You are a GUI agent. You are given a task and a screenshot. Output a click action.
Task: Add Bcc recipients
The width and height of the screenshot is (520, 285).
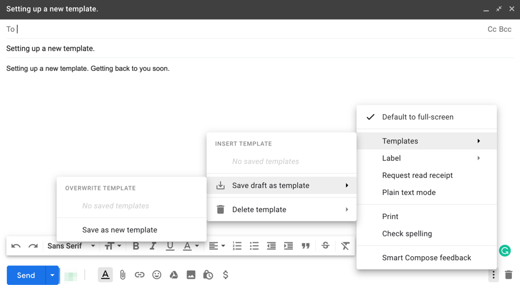[x=505, y=29]
